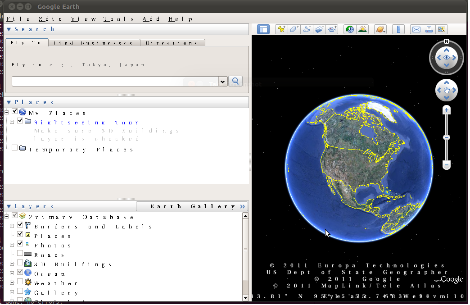Uncheck the Ocean layer
Image resolution: width=470 pixels, height=305 pixels.
(19, 273)
